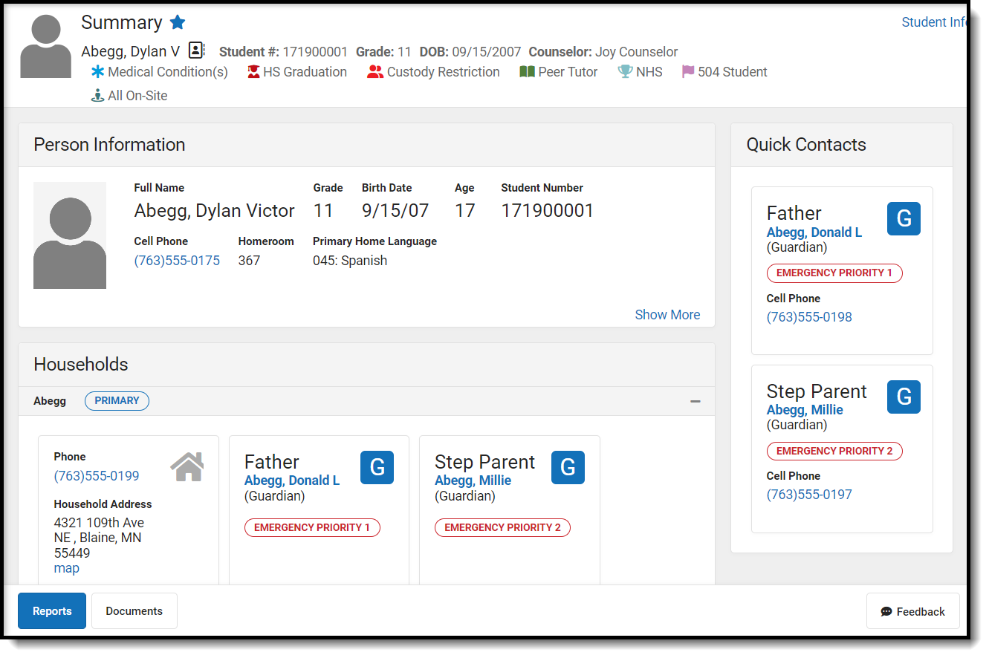Viewport: 989px width, 658px height.
Task: Click the Medical Condition(s) asterisk flag
Action: tap(98, 72)
